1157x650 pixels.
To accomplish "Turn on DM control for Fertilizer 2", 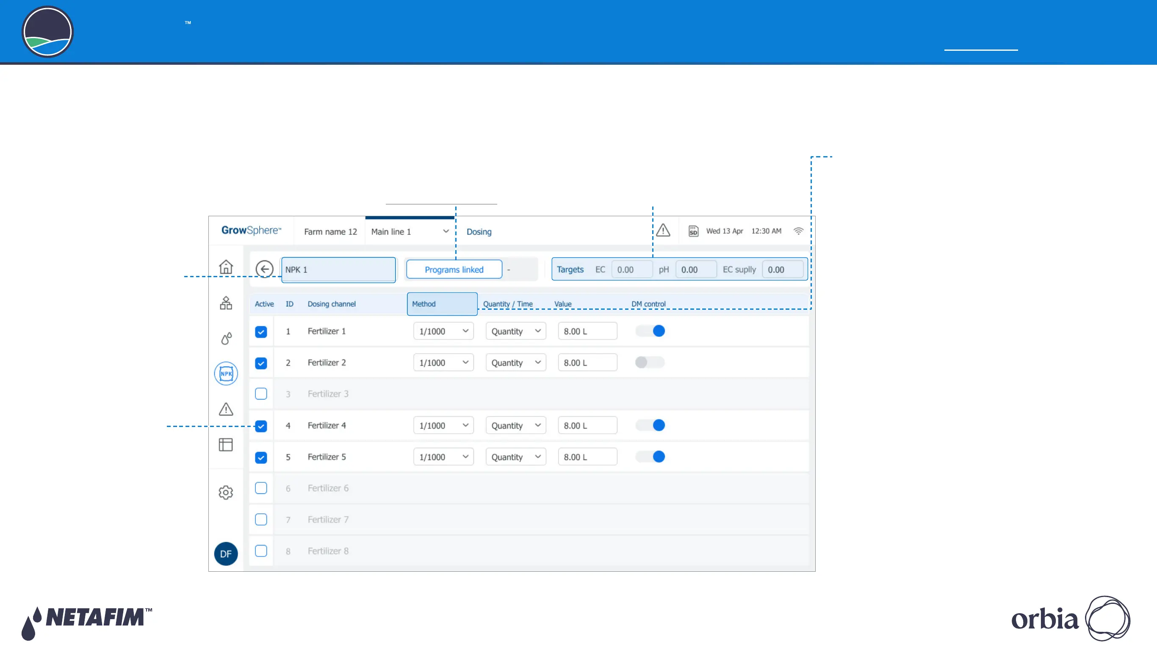I will 650,362.
